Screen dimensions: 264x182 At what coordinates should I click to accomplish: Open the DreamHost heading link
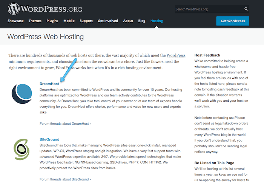pos(49,84)
